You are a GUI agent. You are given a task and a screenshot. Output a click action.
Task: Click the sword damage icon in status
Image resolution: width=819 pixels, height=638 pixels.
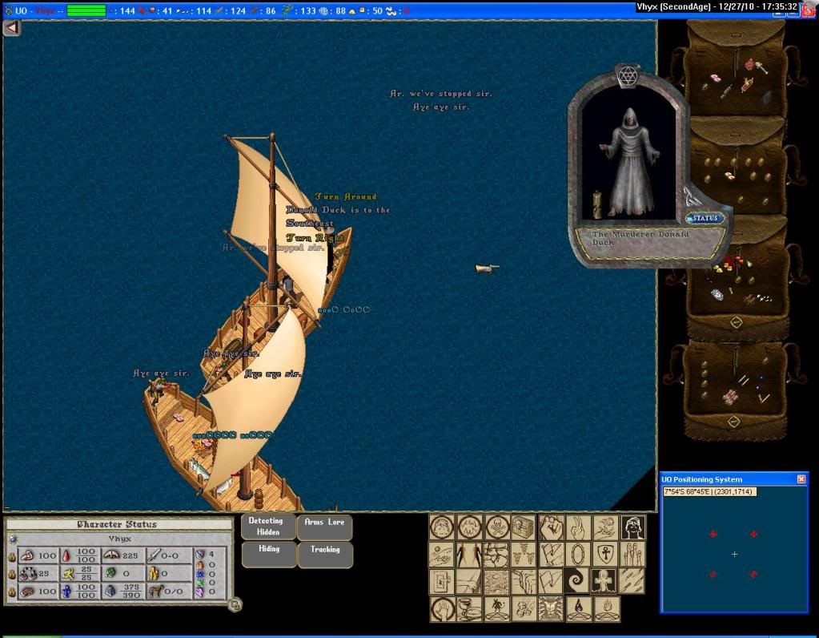point(153,555)
